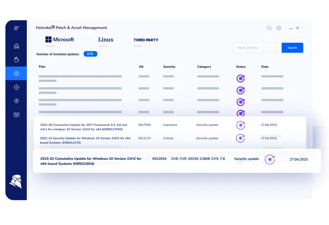This screenshot has height=225, width=329.
Task: Click the Heimdal Patch & Asset Management title
Action: 71,27
